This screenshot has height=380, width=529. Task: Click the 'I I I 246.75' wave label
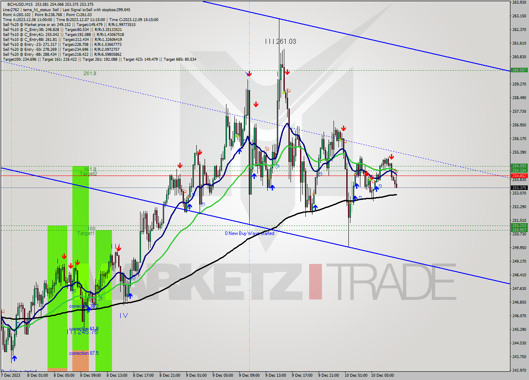(x=83, y=332)
